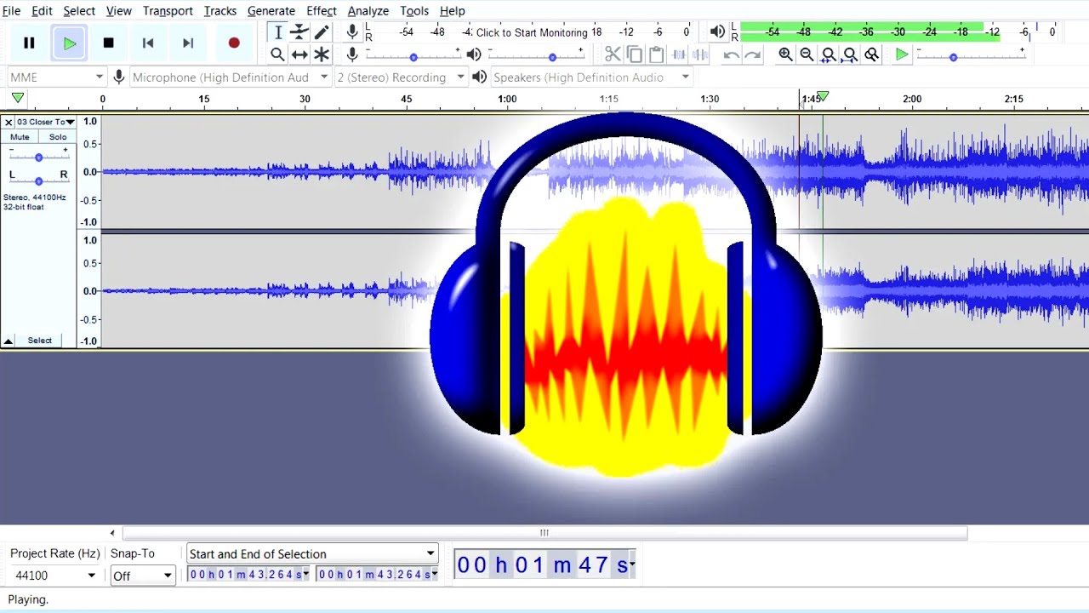Stop the playback

point(108,43)
